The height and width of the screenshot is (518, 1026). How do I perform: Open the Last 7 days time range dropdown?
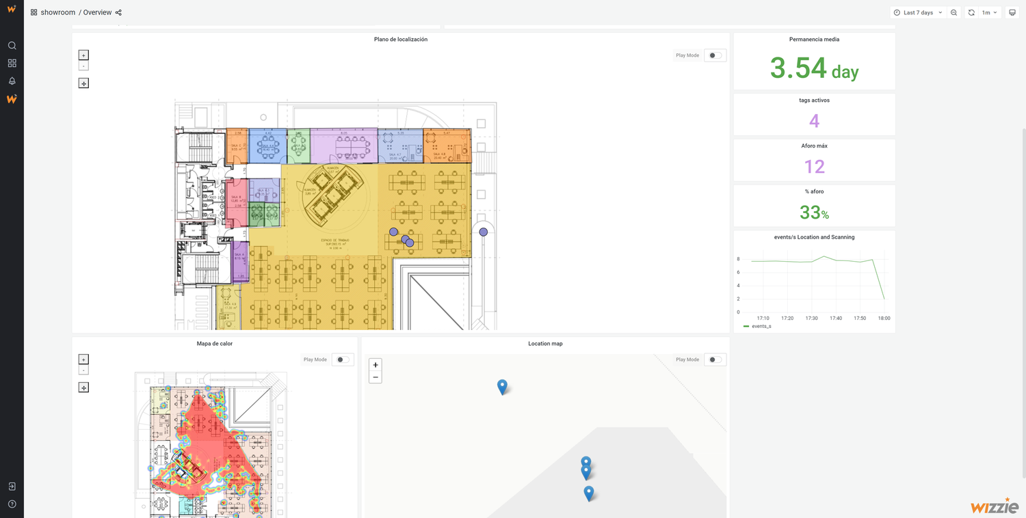[x=918, y=12]
